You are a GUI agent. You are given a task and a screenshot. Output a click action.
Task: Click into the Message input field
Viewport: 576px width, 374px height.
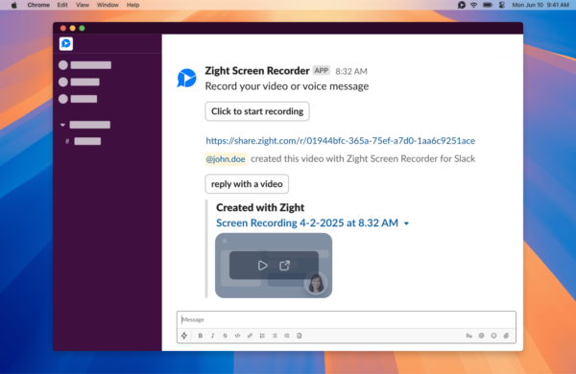click(x=347, y=319)
